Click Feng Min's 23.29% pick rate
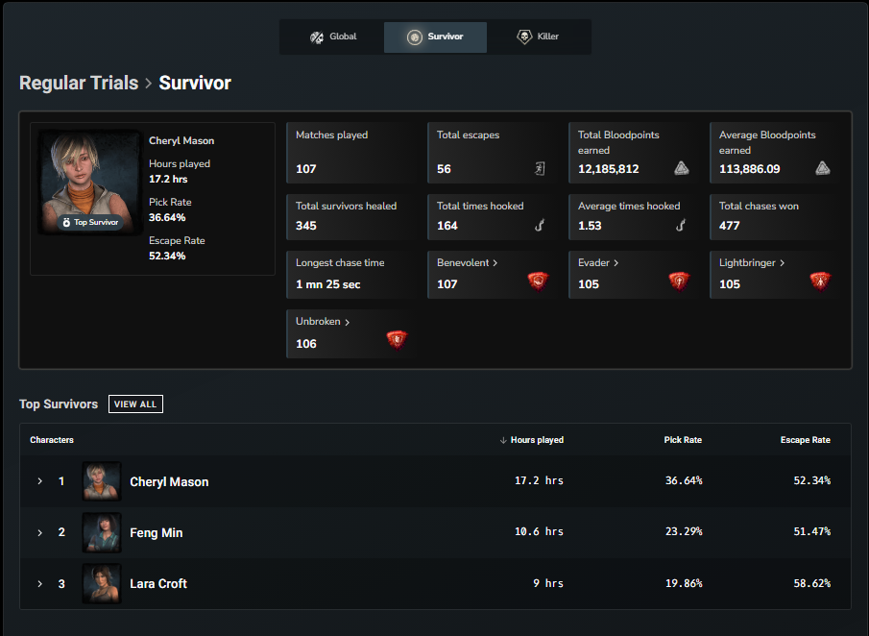Image resolution: width=869 pixels, height=636 pixels. (684, 531)
